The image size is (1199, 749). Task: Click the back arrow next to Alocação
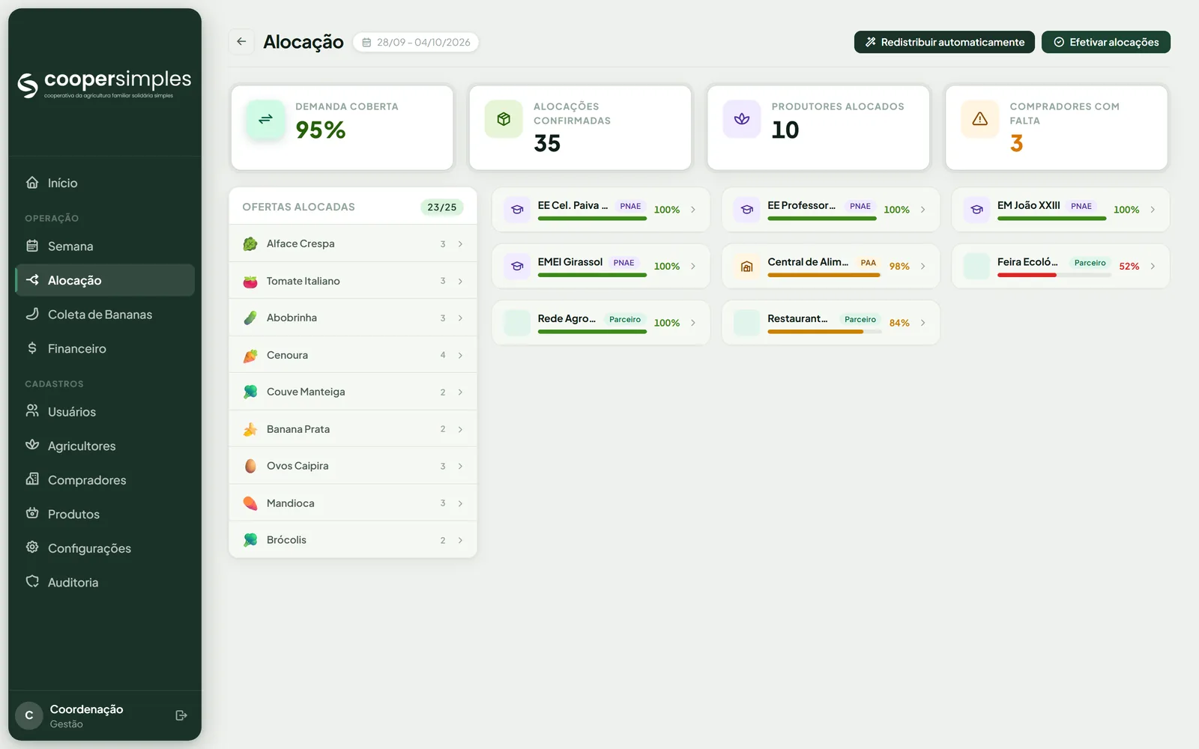(x=241, y=42)
